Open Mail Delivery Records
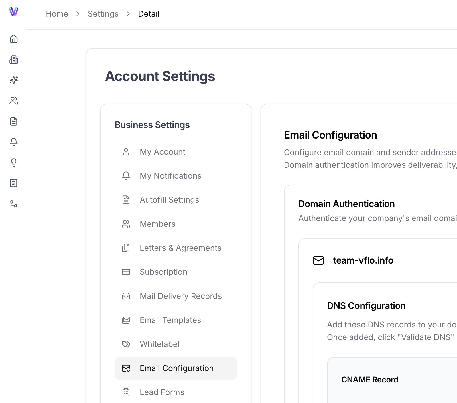 click(181, 296)
